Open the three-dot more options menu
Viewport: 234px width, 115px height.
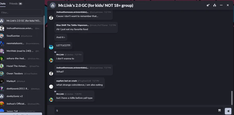pos(221,5)
